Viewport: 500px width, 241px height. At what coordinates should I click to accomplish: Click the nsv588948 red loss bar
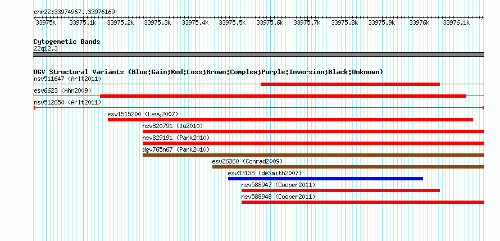363,202
